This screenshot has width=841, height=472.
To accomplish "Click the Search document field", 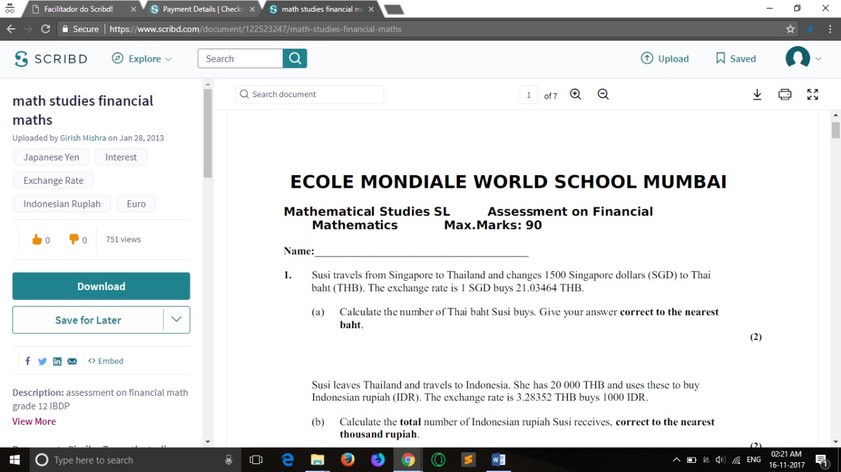I will (x=309, y=94).
